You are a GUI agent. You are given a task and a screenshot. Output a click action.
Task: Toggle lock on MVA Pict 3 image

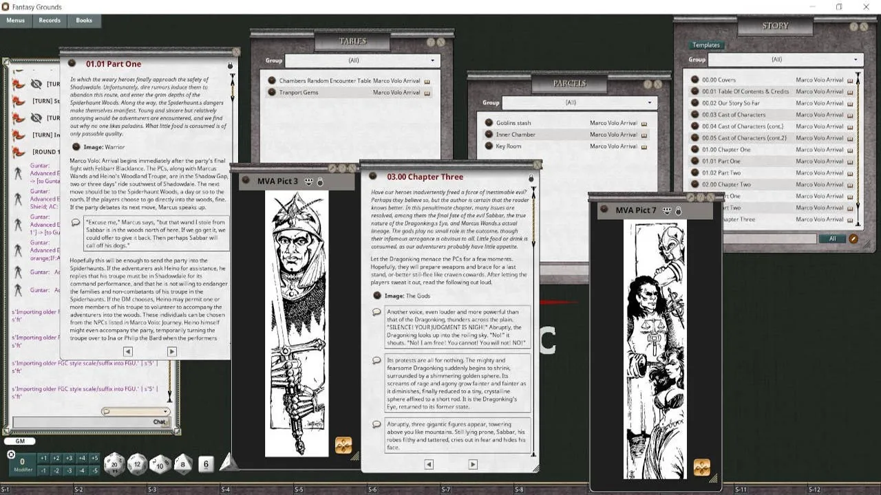point(320,181)
